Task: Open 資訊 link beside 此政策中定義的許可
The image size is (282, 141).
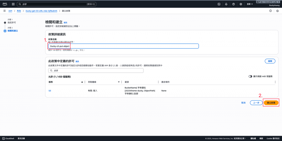Action: tap(77, 62)
